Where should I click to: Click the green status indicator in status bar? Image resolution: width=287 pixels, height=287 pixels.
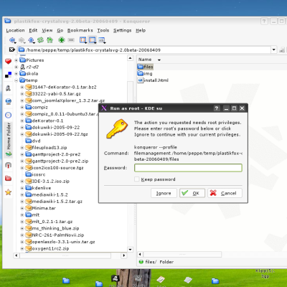point(141,262)
